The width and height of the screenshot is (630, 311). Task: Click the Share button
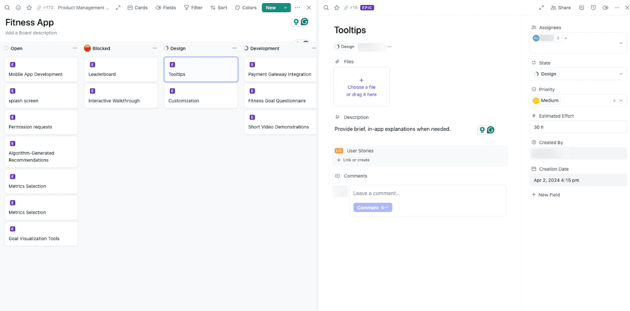click(561, 7)
